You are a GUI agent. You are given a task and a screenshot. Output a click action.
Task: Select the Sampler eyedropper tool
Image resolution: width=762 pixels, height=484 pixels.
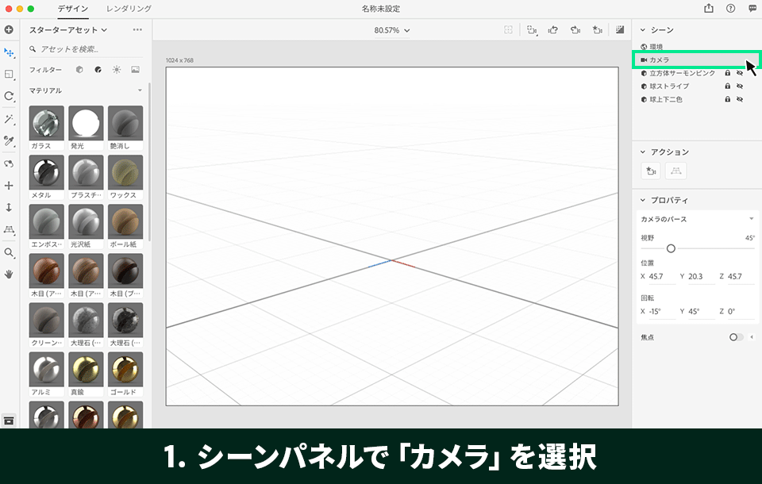pos(9,143)
